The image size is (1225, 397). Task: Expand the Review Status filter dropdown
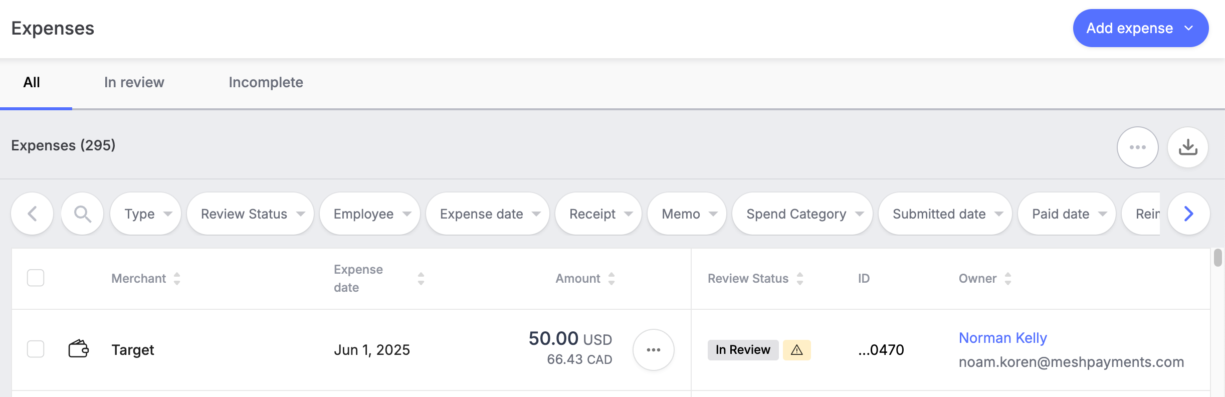[x=250, y=214]
